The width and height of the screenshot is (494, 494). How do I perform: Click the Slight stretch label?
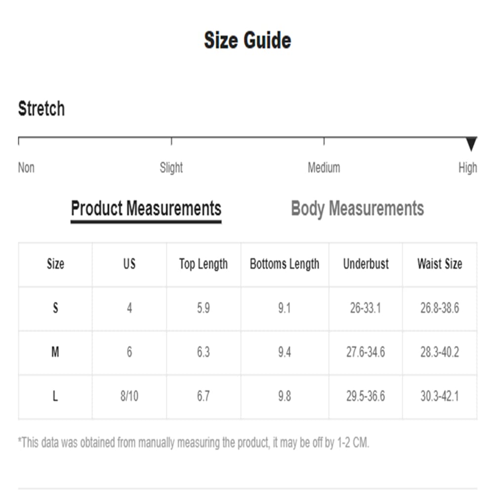[x=171, y=168]
